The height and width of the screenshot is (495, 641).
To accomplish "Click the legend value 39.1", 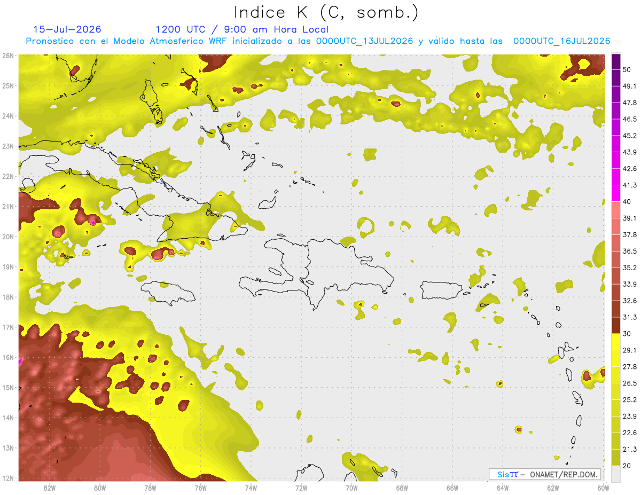I will (x=630, y=218).
